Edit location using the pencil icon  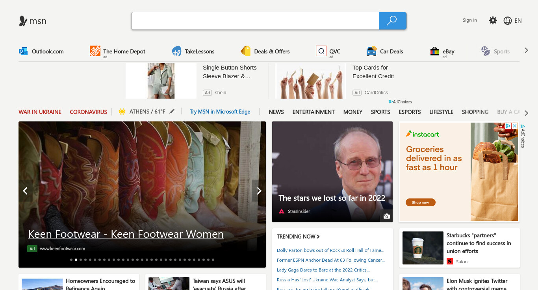(x=172, y=112)
